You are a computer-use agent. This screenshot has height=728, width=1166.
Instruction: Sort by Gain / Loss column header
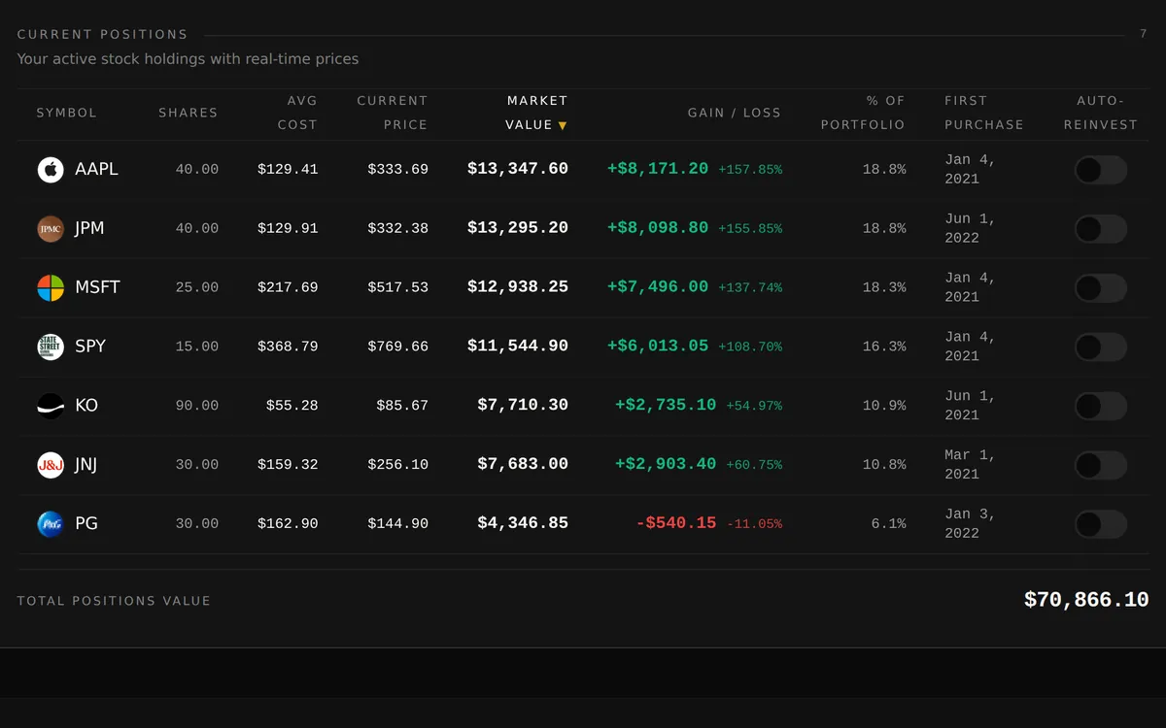click(x=735, y=113)
